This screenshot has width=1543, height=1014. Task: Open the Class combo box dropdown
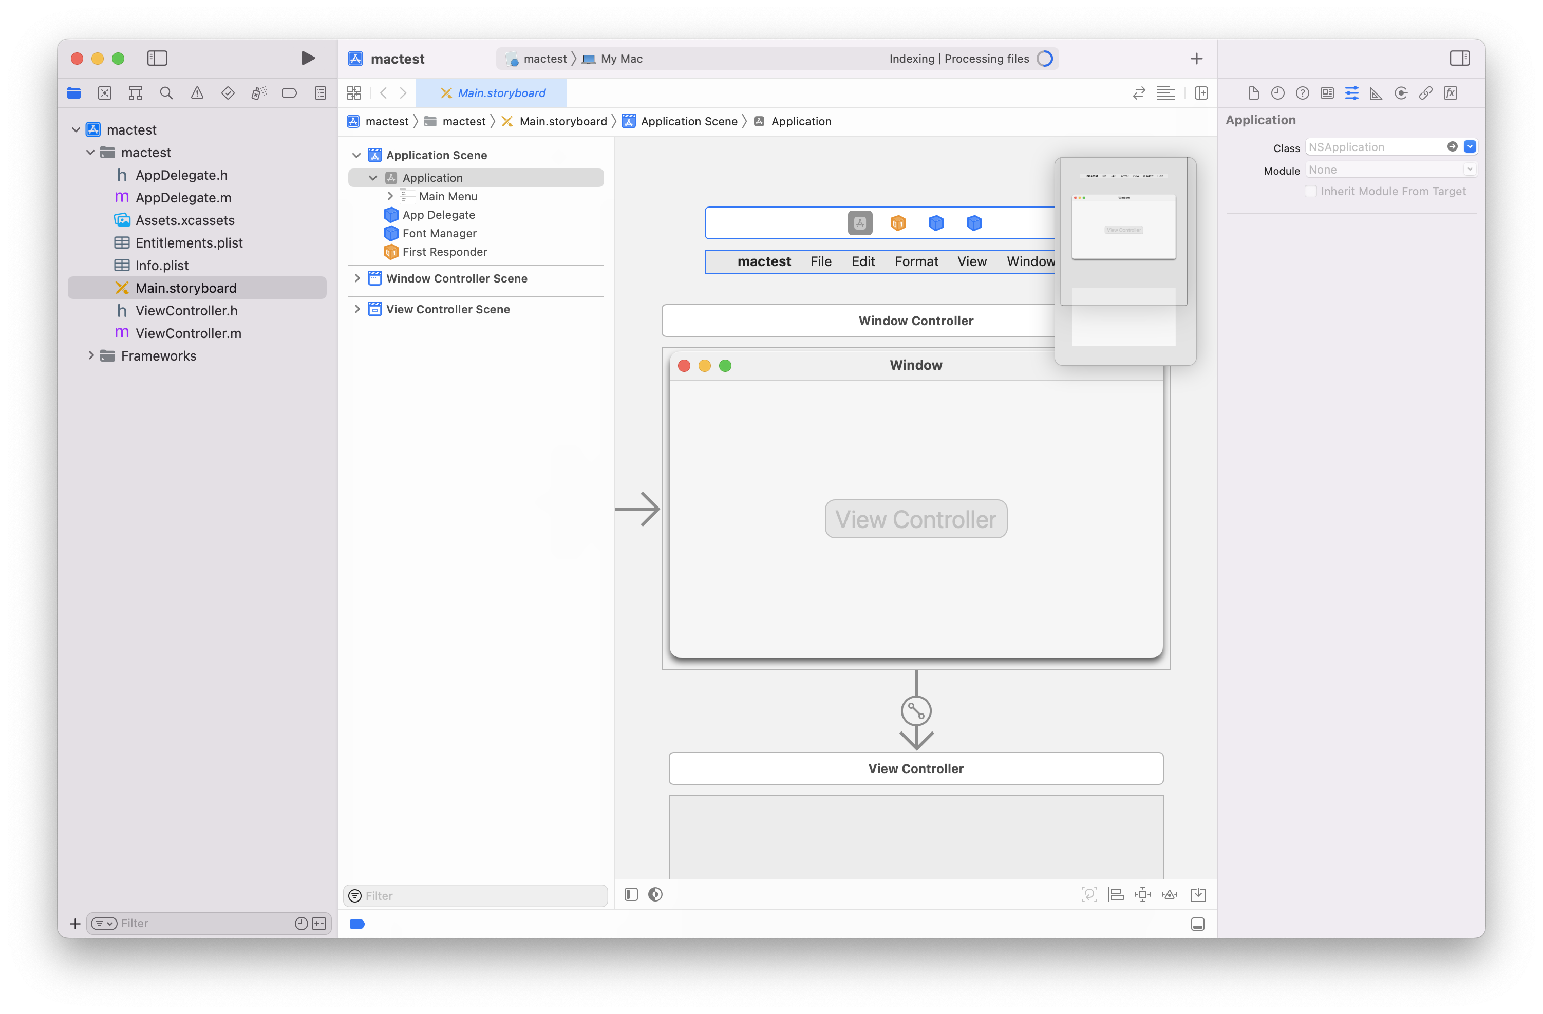click(1470, 147)
